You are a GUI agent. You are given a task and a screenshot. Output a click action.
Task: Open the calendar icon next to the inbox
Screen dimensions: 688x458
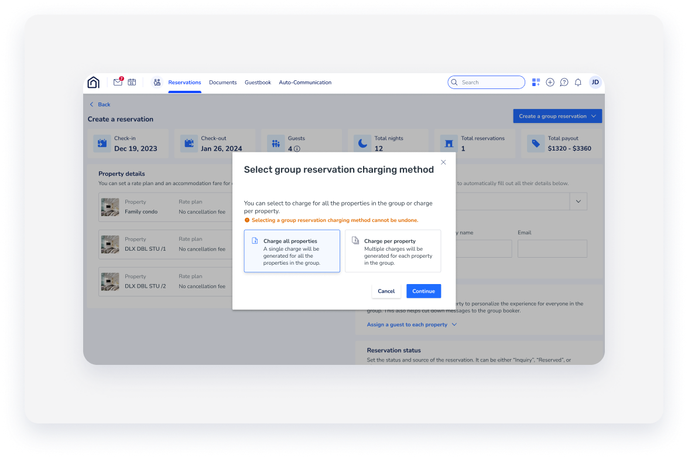coord(132,83)
